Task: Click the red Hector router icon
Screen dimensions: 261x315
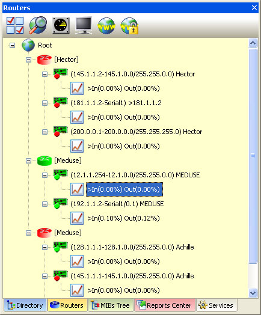Action: pos(45,60)
